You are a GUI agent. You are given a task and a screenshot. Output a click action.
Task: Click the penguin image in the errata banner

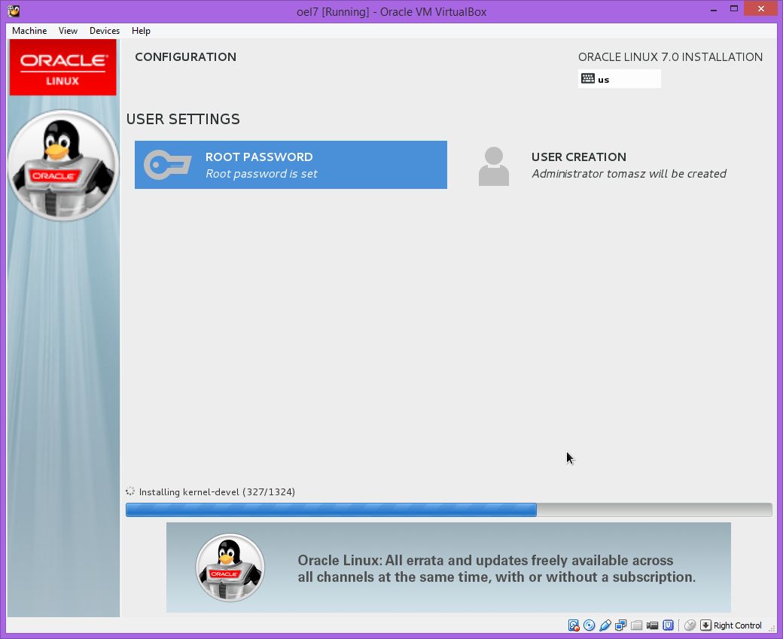click(x=230, y=567)
